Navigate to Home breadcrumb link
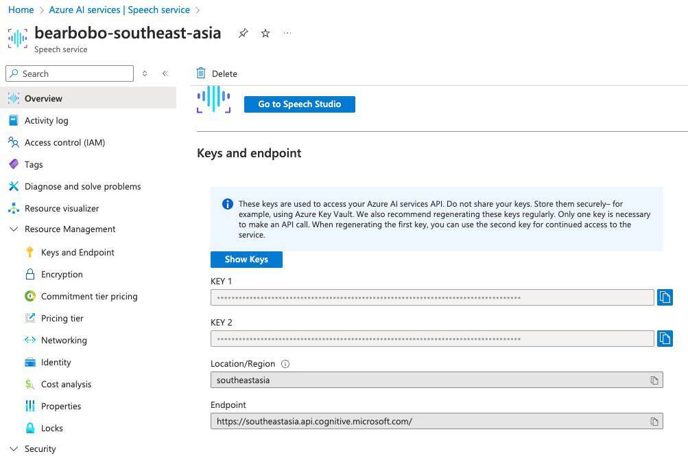Screen dimensions: 688x456 click(21, 10)
